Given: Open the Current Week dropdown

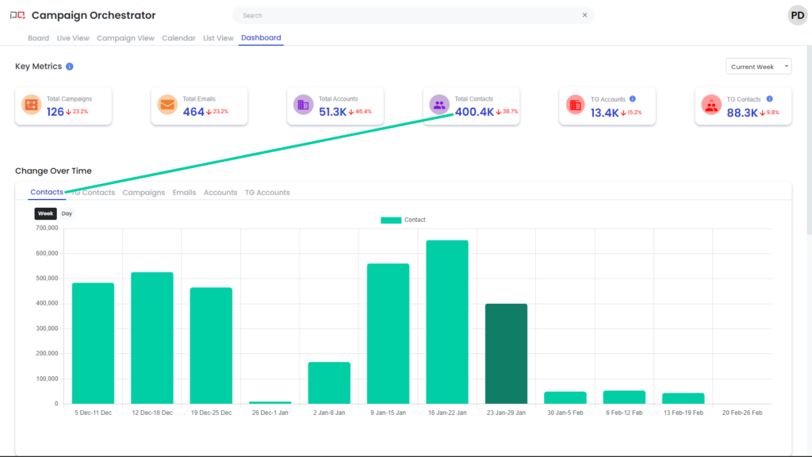Looking at the screenshot, I should coord(758,67).
